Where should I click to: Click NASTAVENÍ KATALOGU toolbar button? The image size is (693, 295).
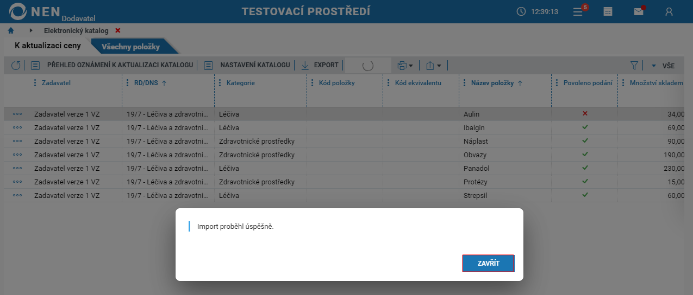pyautogui.click(x=248, y=65)
